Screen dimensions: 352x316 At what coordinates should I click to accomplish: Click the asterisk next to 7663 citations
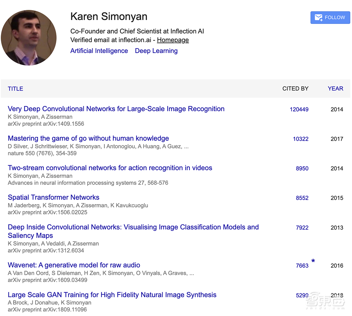(313, 261)
